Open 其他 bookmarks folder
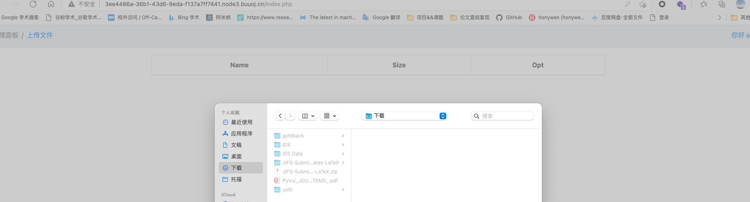750x202 pixels. (740, 18)
